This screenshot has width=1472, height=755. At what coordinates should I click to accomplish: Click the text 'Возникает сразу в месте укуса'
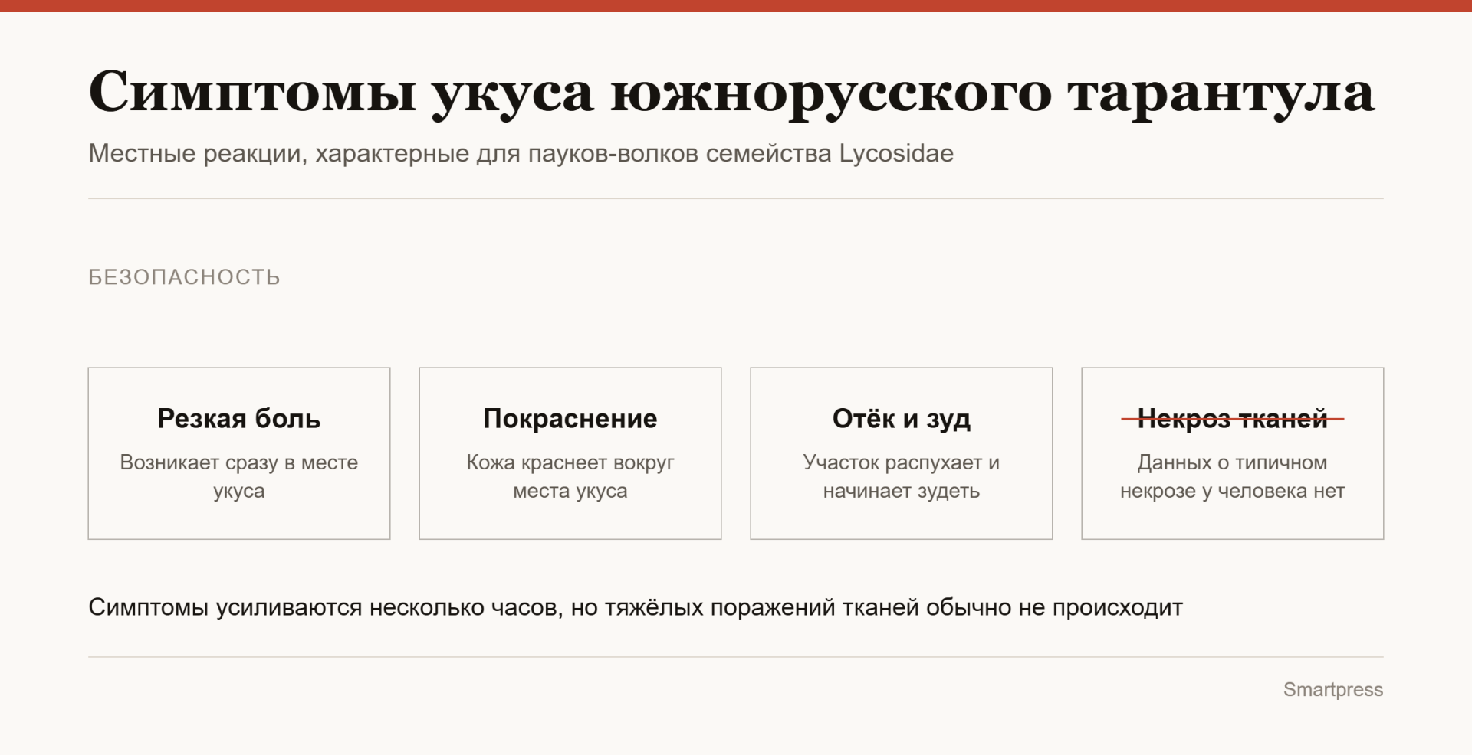(x=239, y=476)
